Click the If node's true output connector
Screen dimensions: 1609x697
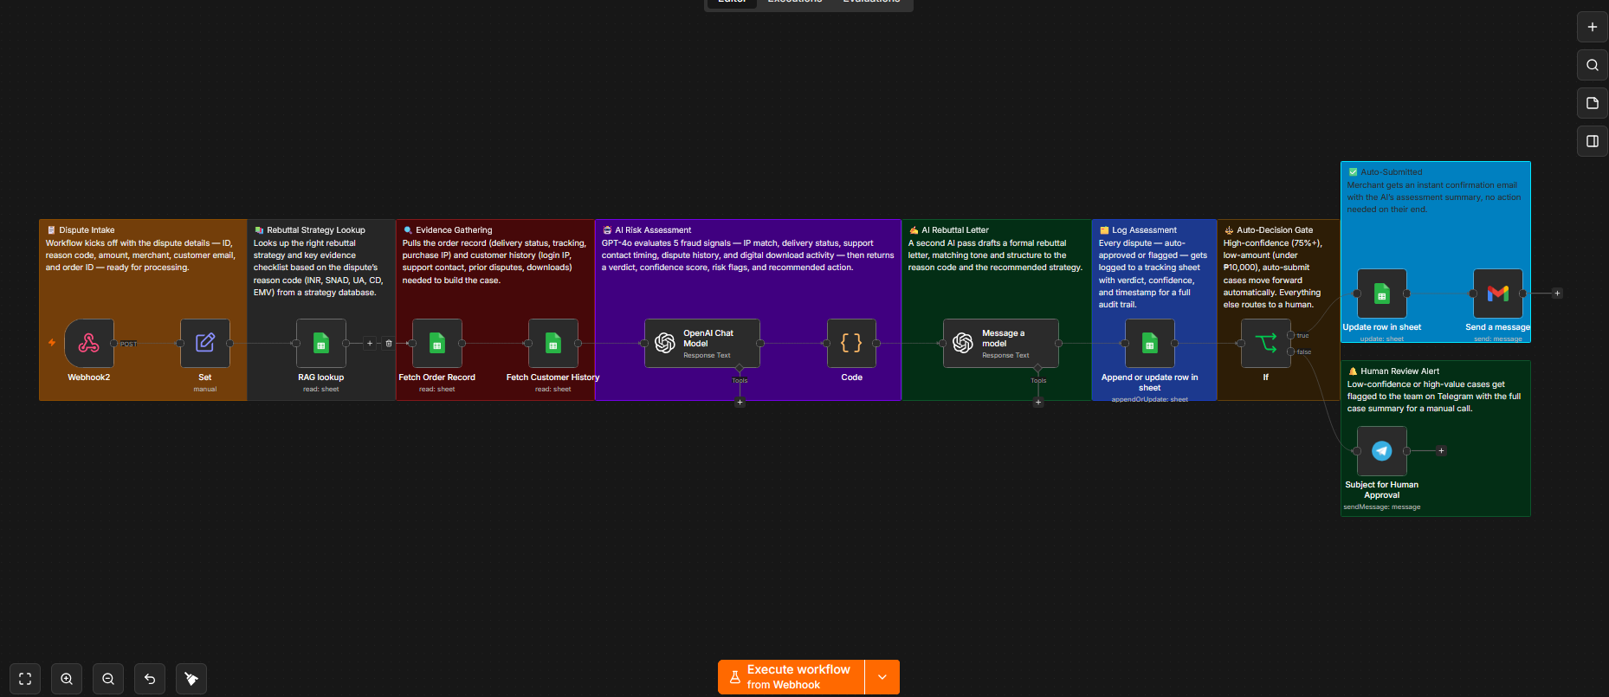[x=1291, y=335]
